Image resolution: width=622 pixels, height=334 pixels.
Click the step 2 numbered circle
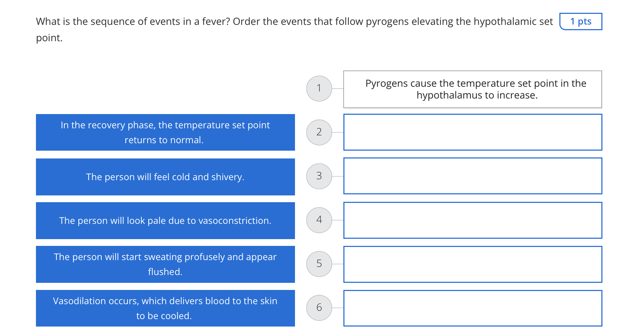[319, 132]
